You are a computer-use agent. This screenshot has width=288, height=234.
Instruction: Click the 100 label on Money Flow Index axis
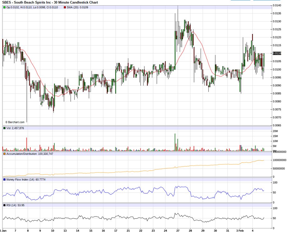(275, 183)
